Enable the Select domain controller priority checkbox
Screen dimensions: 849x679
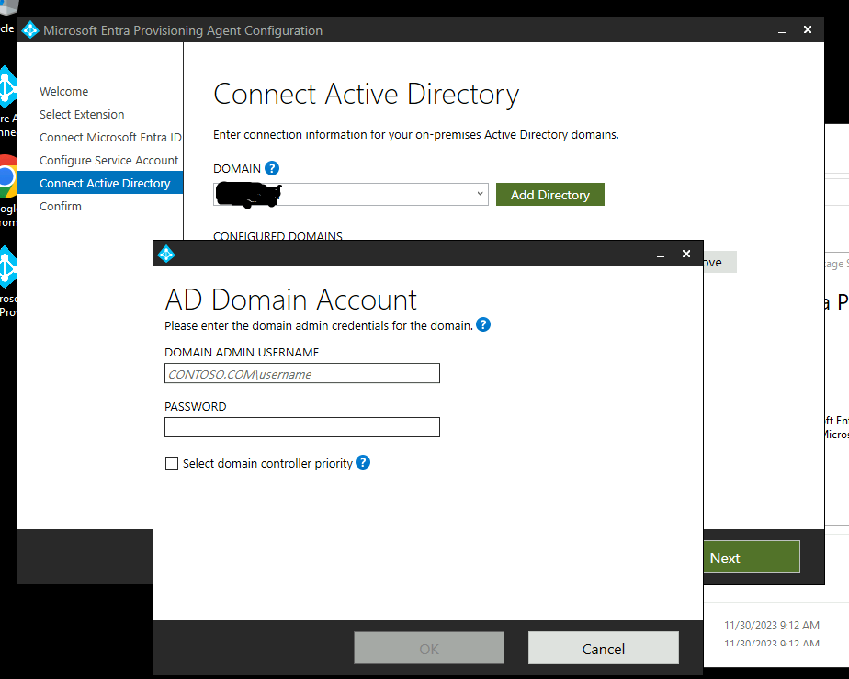point(172,463)
